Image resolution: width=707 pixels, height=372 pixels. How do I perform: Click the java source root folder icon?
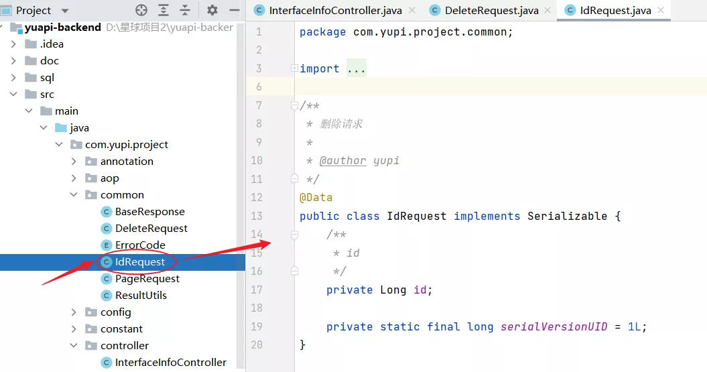point(61,127)
